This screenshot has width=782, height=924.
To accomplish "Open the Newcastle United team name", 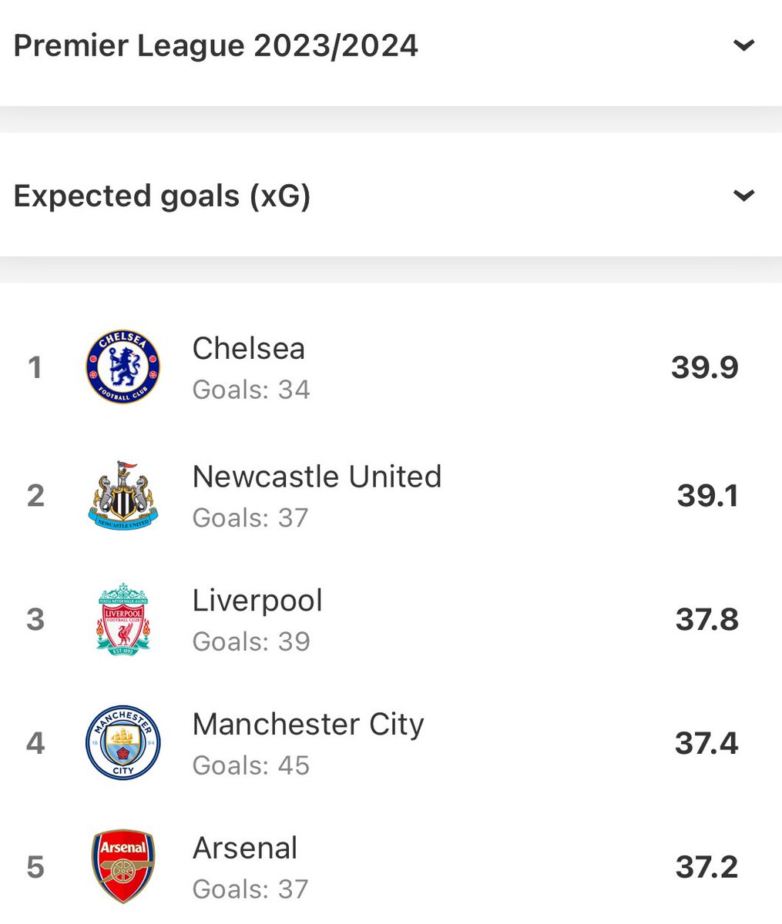I will 317,477.
